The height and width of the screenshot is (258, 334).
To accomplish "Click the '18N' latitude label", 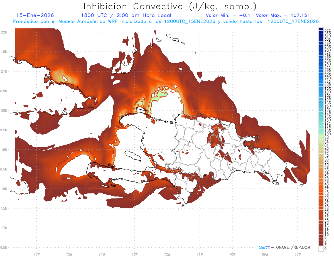I will coord(4,189).
